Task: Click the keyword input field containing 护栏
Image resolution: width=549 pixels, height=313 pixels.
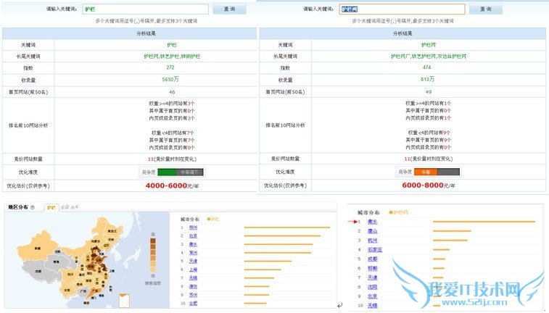Action: click(x=145, y=9)
